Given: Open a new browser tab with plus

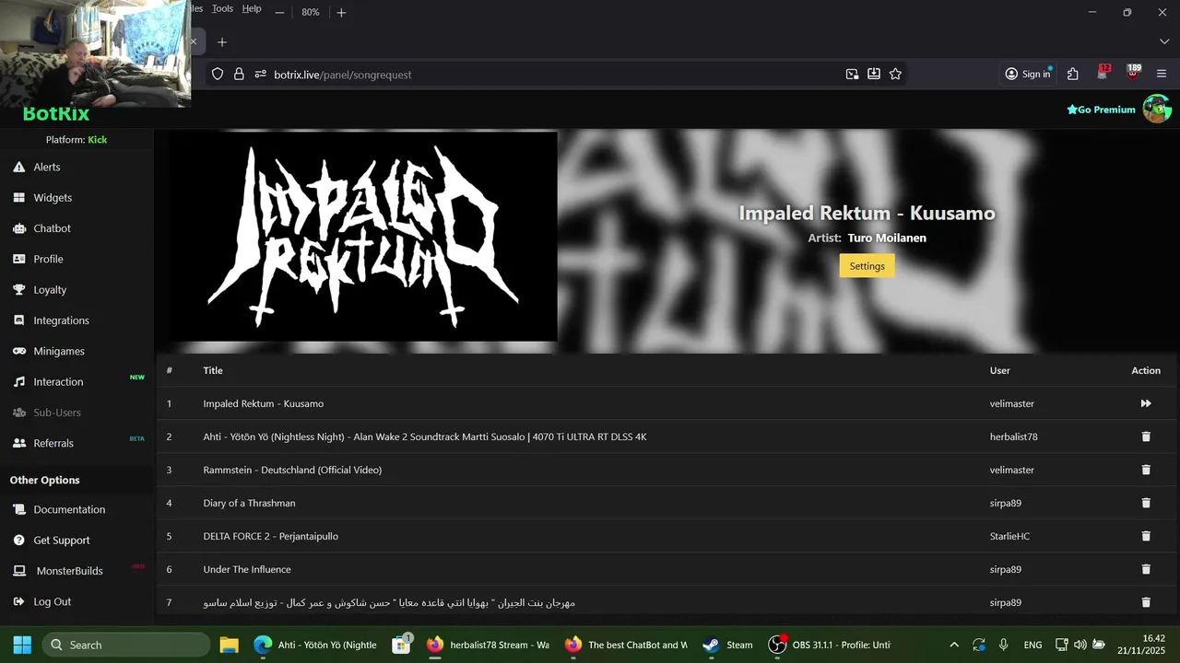Looking at the screenshot, I should [x=222, y=41].
